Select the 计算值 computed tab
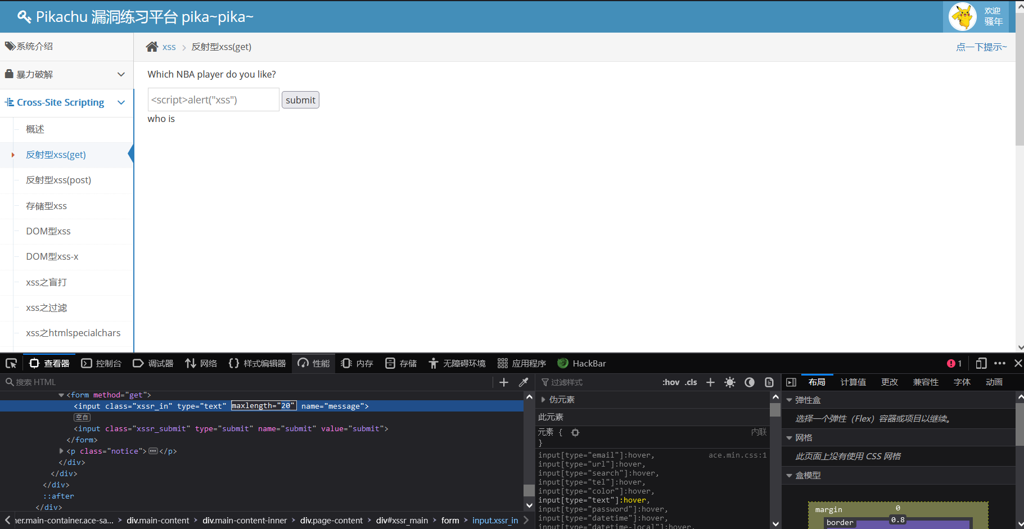This screenshot has width=1024, height=529. (x=853, y=382)
